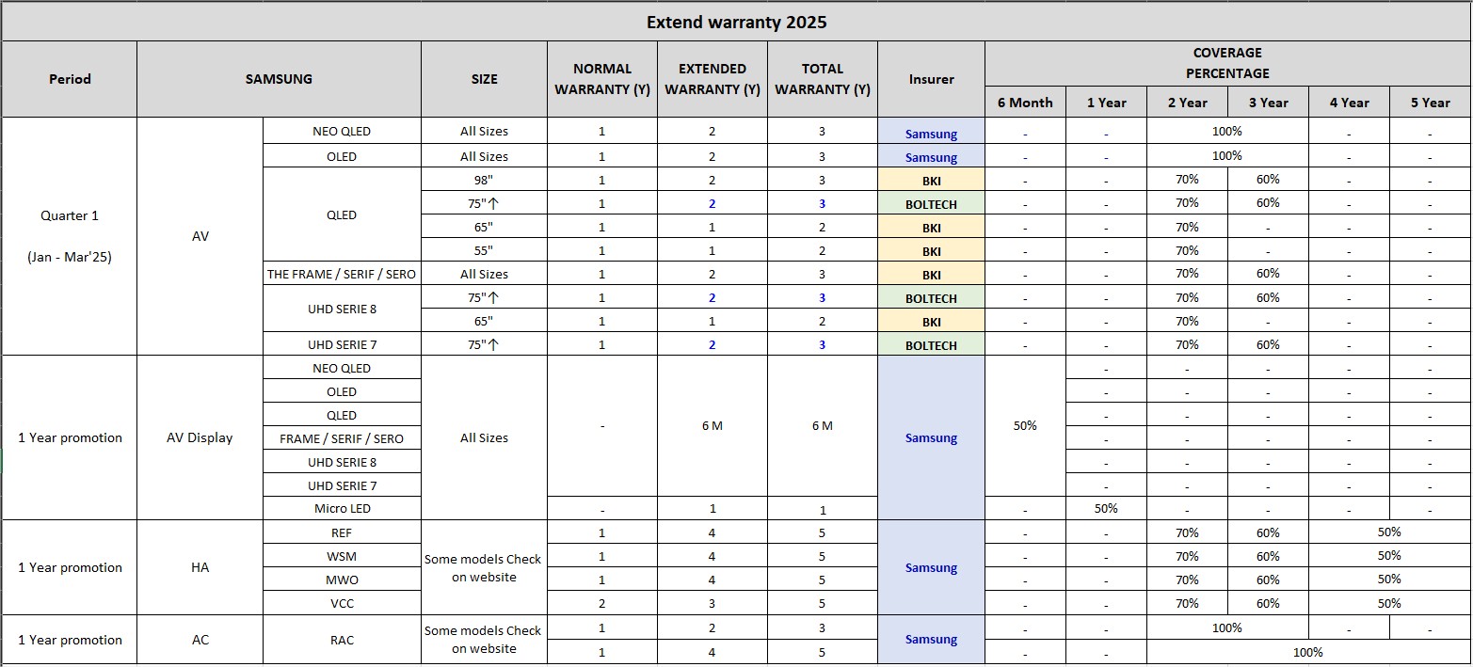Screen dimensions: 1473x667
Task: Click the "50%" coverage in the Micro LED row
Action: (1106, 508)
